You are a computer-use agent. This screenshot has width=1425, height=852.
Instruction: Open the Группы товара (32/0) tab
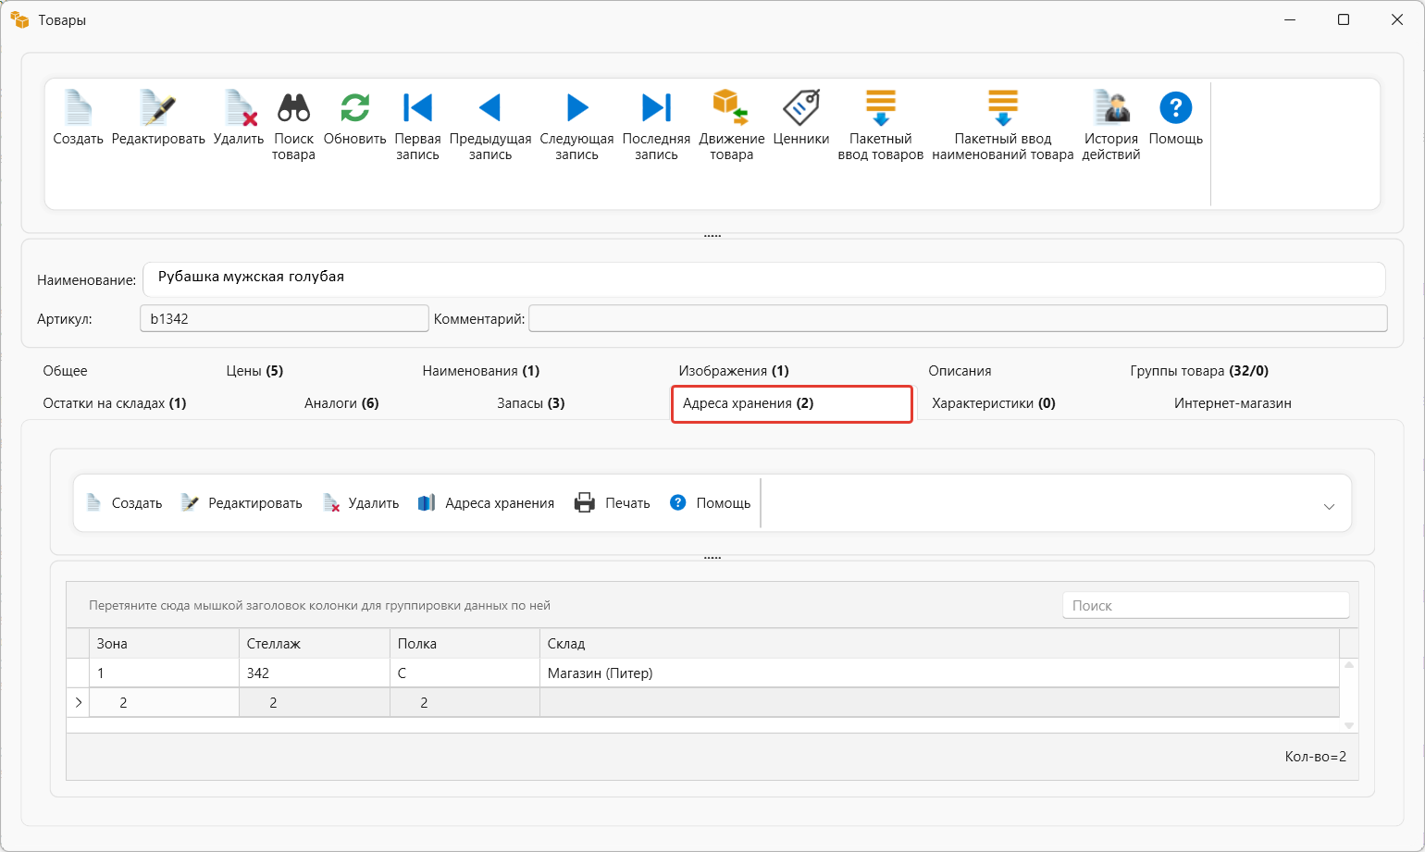(1199, 371)
